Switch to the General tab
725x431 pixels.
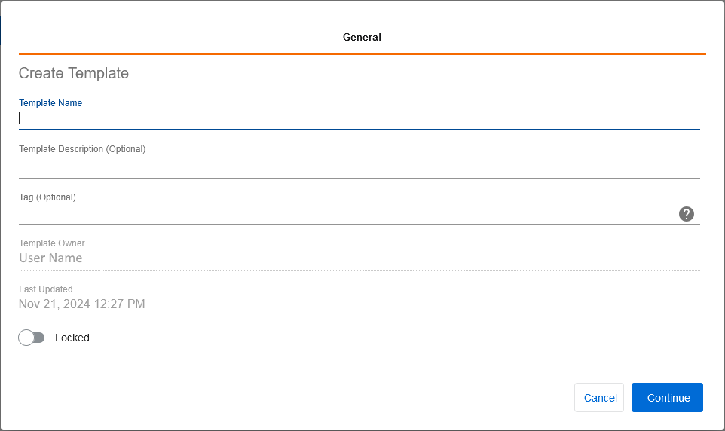362,37
